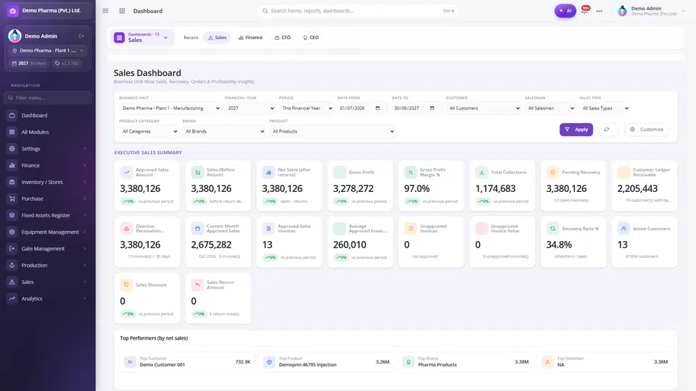Click the Customer Ledger Receivable value 2,205,443
The image size is (696, 391).
pos(637,188)
